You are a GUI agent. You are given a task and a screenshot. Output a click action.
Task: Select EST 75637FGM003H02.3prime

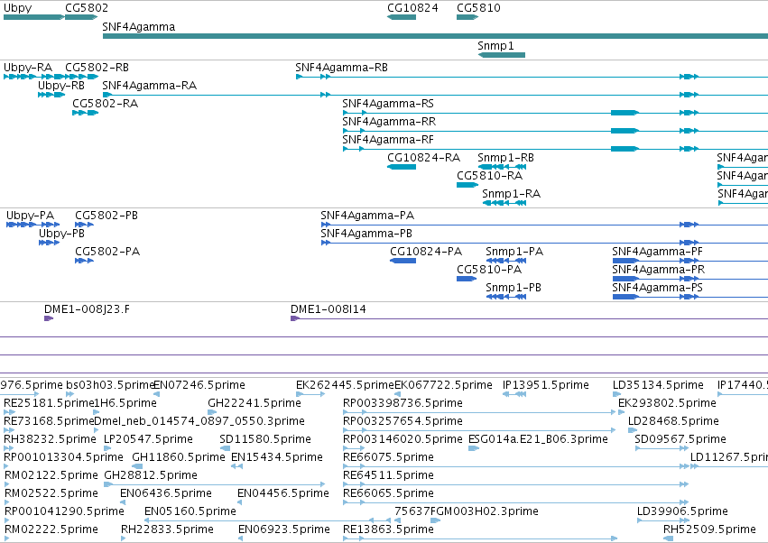click(467, 512)
